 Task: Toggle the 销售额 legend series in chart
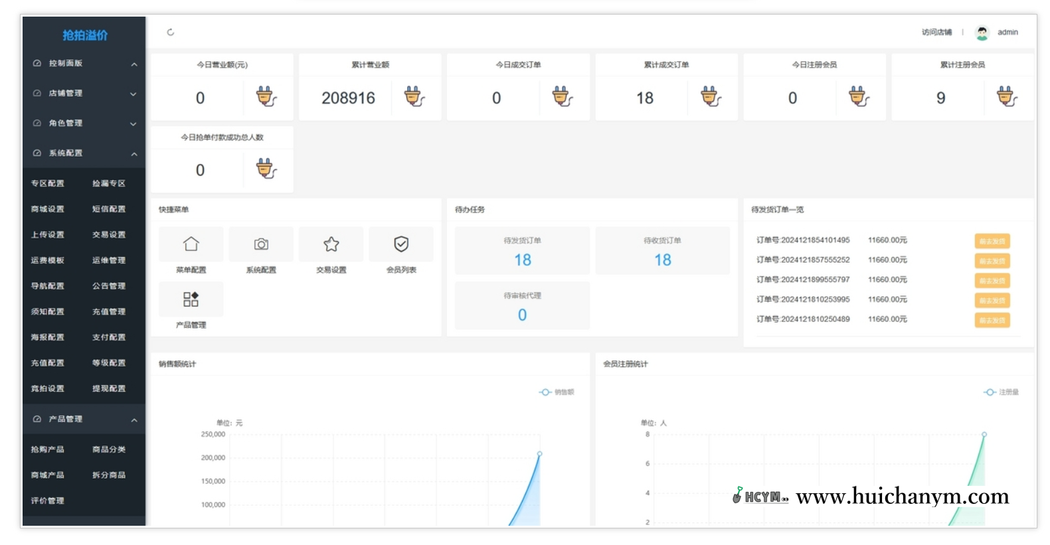coord(557,392)
